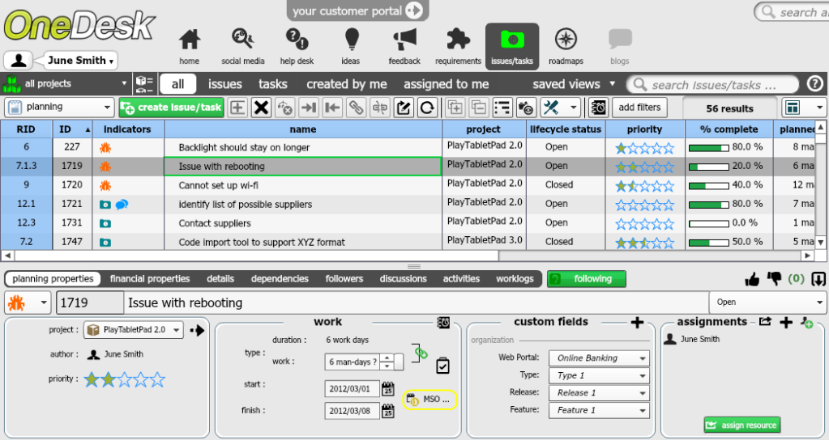Click the add item plus icon in toolbar
The height and width of the screenshot is (440, 829).
pos(237,108)
